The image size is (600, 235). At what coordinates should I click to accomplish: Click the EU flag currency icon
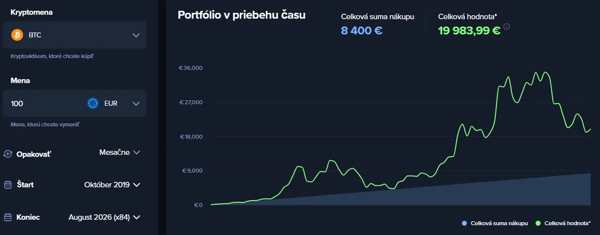tap(92, 103)
